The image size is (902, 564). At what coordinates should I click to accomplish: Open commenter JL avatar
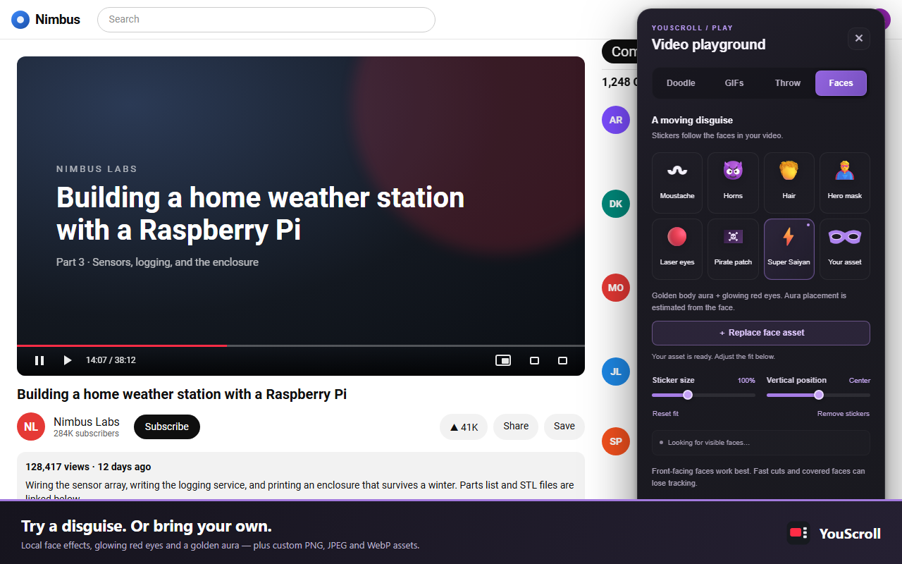(616, 372)
